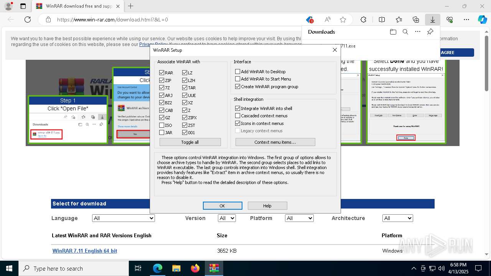Open the Extensions puzzle icon

pyautogui.click(x=363, y=20)
